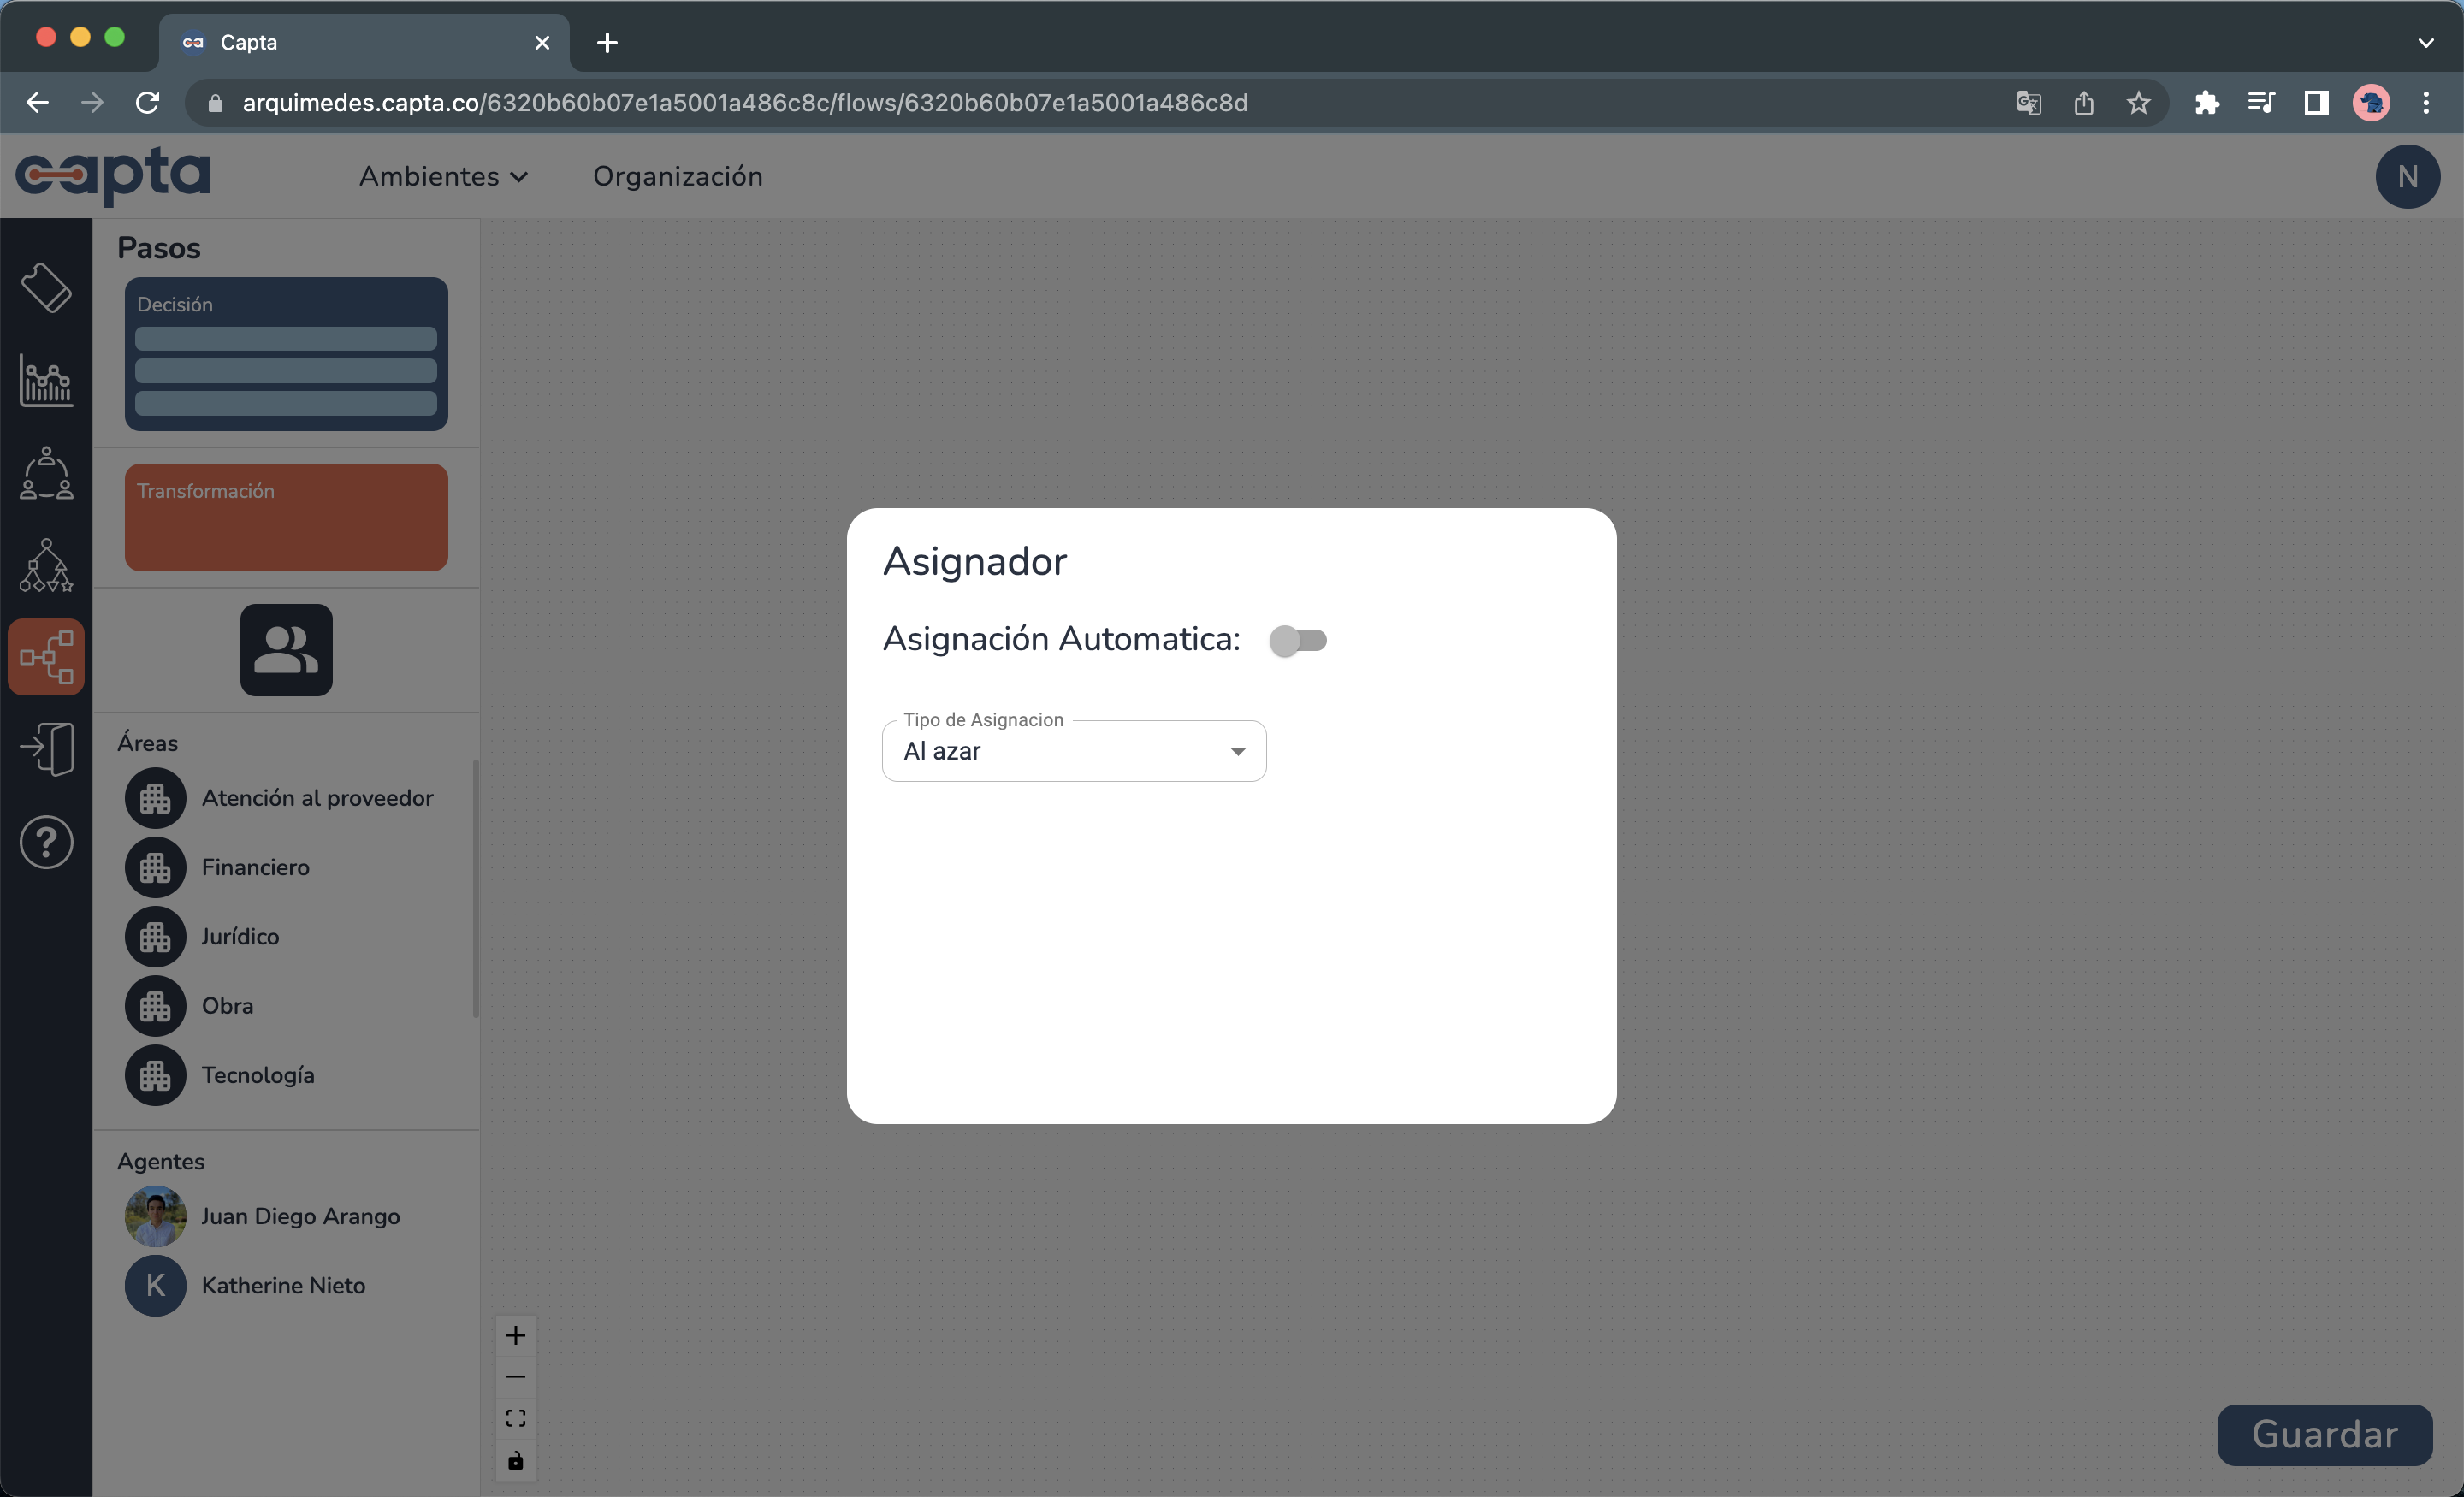Screen dimensions: 2464x1497
Task: Click the logout sidebar icon
Action: coord(46,748)
